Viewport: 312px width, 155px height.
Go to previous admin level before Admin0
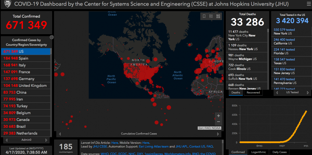click(6, 140)
